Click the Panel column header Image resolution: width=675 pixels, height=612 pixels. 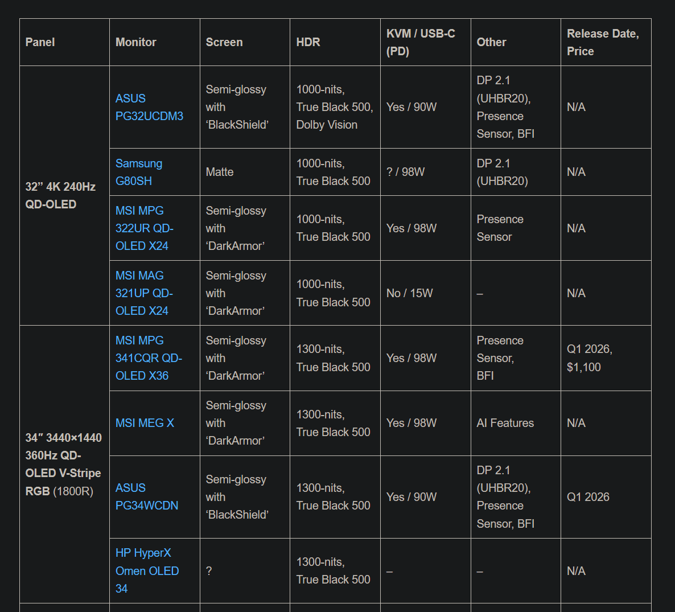(x=40, y=42)
